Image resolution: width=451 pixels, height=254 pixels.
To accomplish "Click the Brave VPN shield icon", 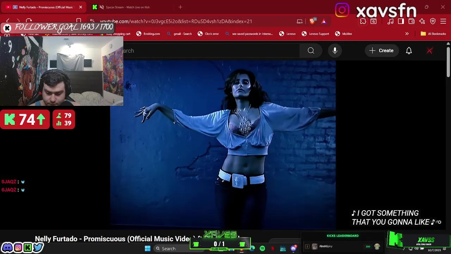I will 433,22.
